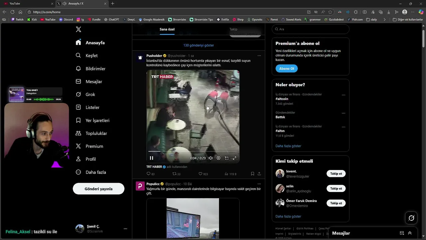426x240 pixels.
Task: Open Bildirimler notifications page
Action: 91,69
